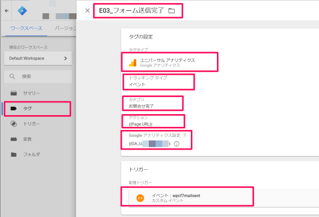The width and height of the screenshot is (319, 217).
Task: Click the トリガー section heading in the tag panel
Action: pyautogui.click(x=139, y=169)
